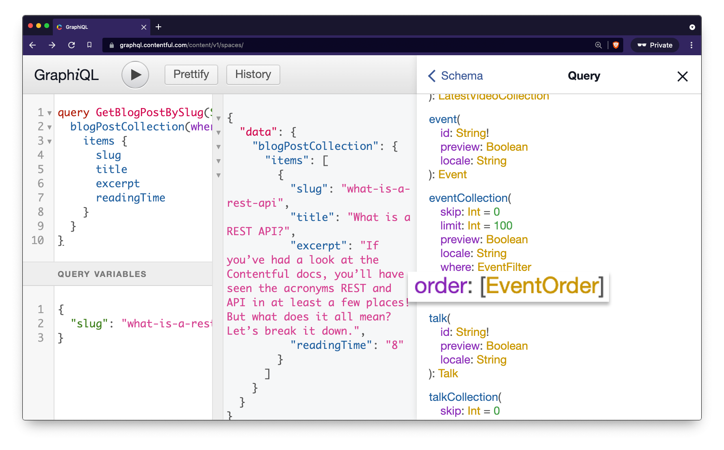Open the talkCollection field docs
724x450 pixels.
click(x=464, y=397)
